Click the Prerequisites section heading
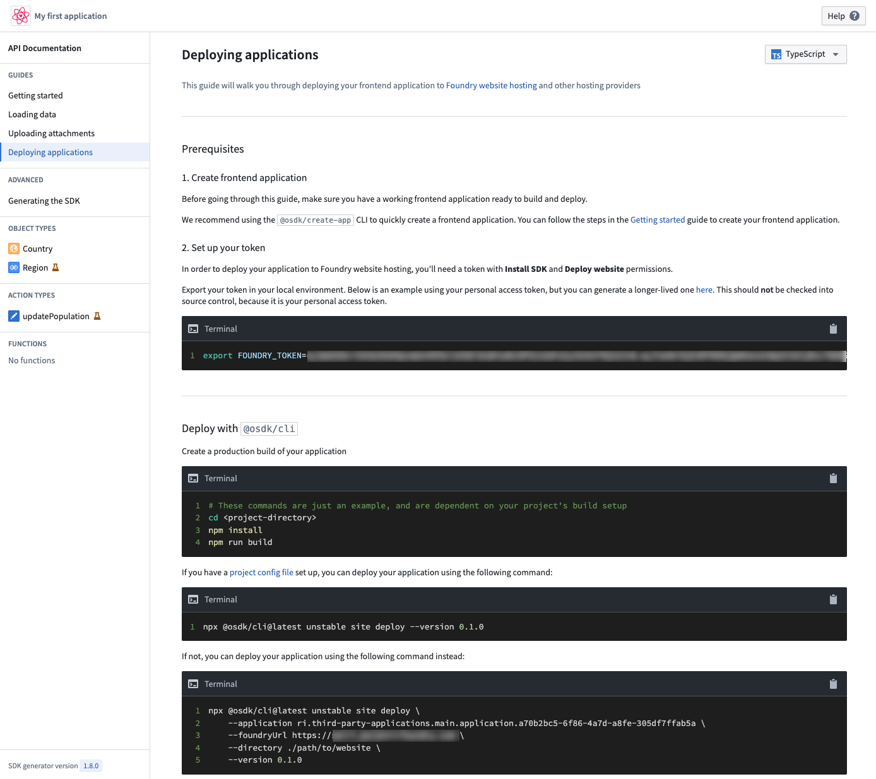Screen dimensions: 876x779 [x=213, y=149]
